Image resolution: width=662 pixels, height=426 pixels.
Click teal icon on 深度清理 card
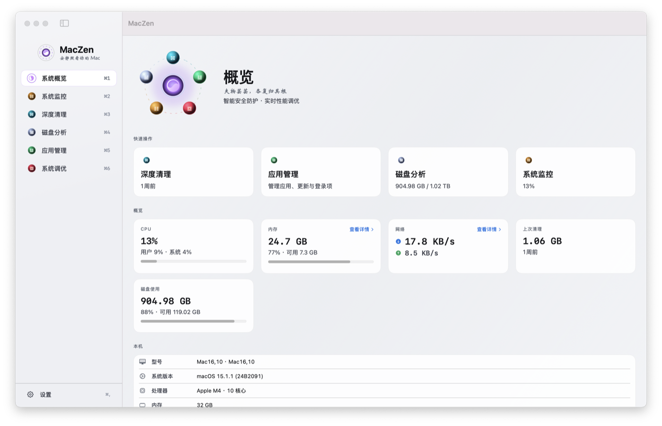click(147, 160)
